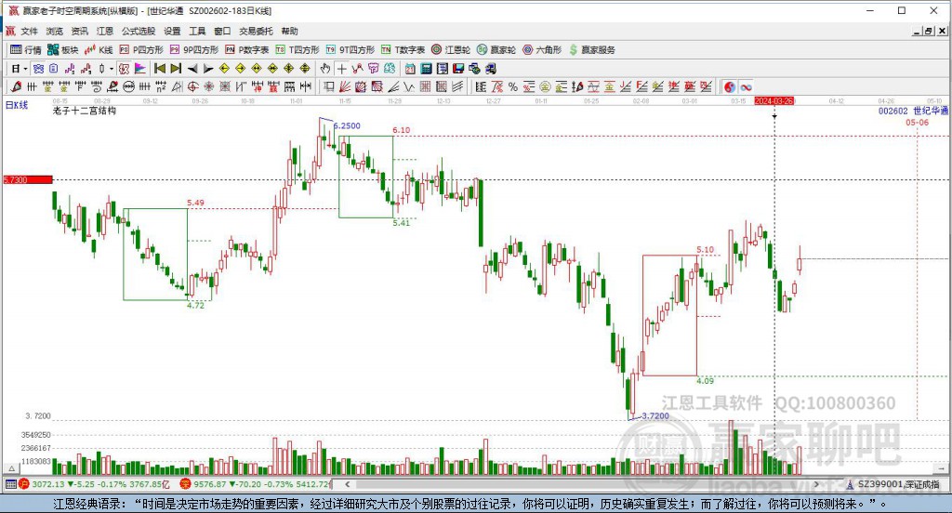Open the 行情 market quotes view
952x513 pixels.
26,50
